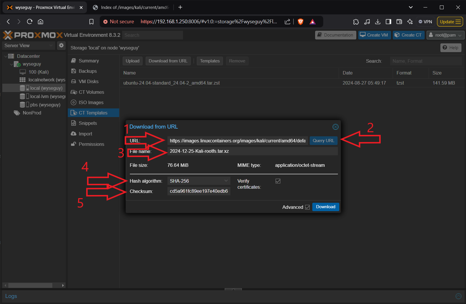The image size is (466, 304).
Task: Open the ISO Images section
Action: pyautogui.click(x=93, y=102)
